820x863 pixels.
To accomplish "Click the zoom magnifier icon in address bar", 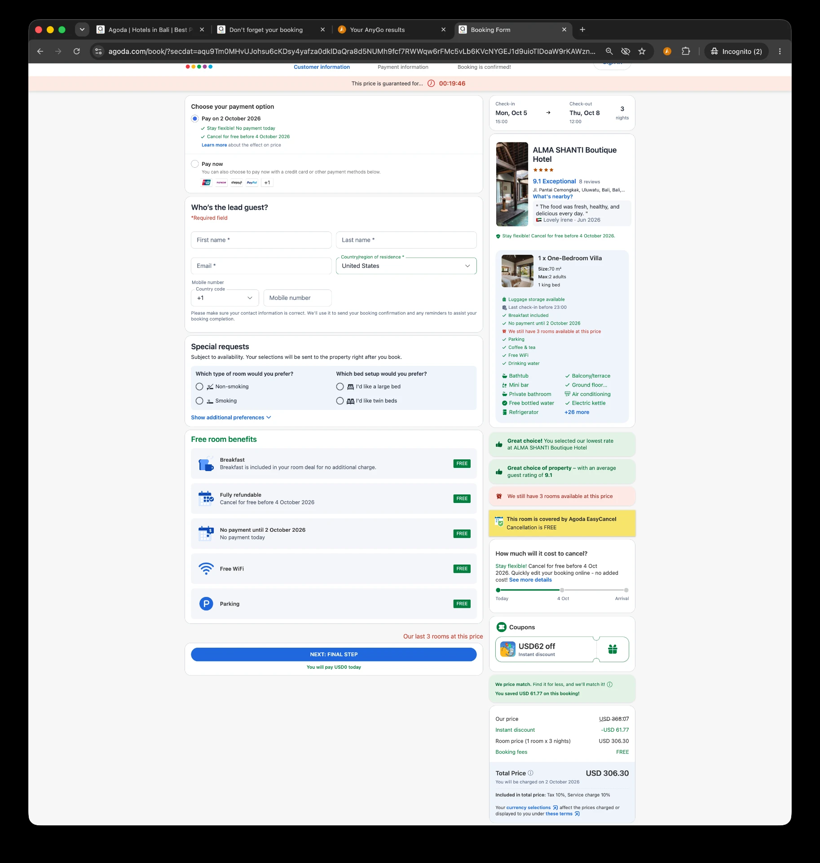I will (x=609, y=51).
